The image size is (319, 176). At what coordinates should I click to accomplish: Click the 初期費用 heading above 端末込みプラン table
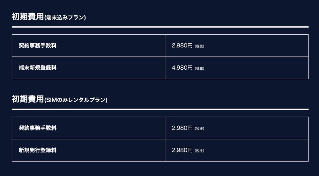tap(27, 17)
